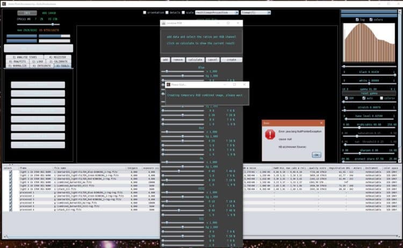Viewport: 403px width, 248px height.
Task: Select the processed 4 frame row
Action: coord(201,203)
